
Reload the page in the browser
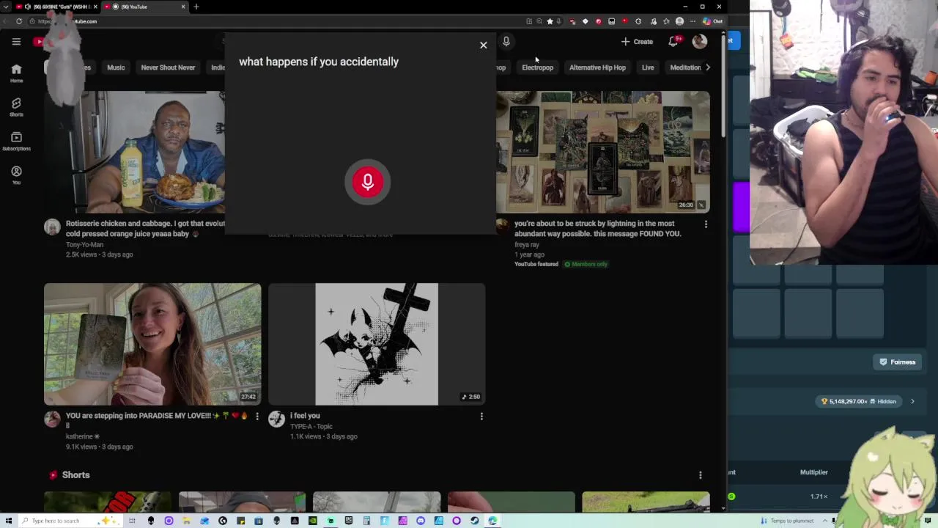19,21
